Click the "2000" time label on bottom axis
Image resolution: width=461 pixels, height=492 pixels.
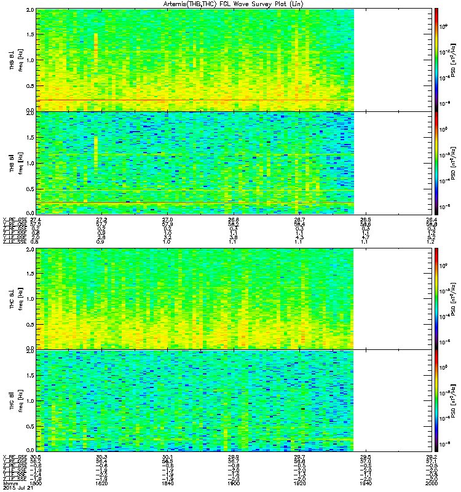(x=432, y=483)
